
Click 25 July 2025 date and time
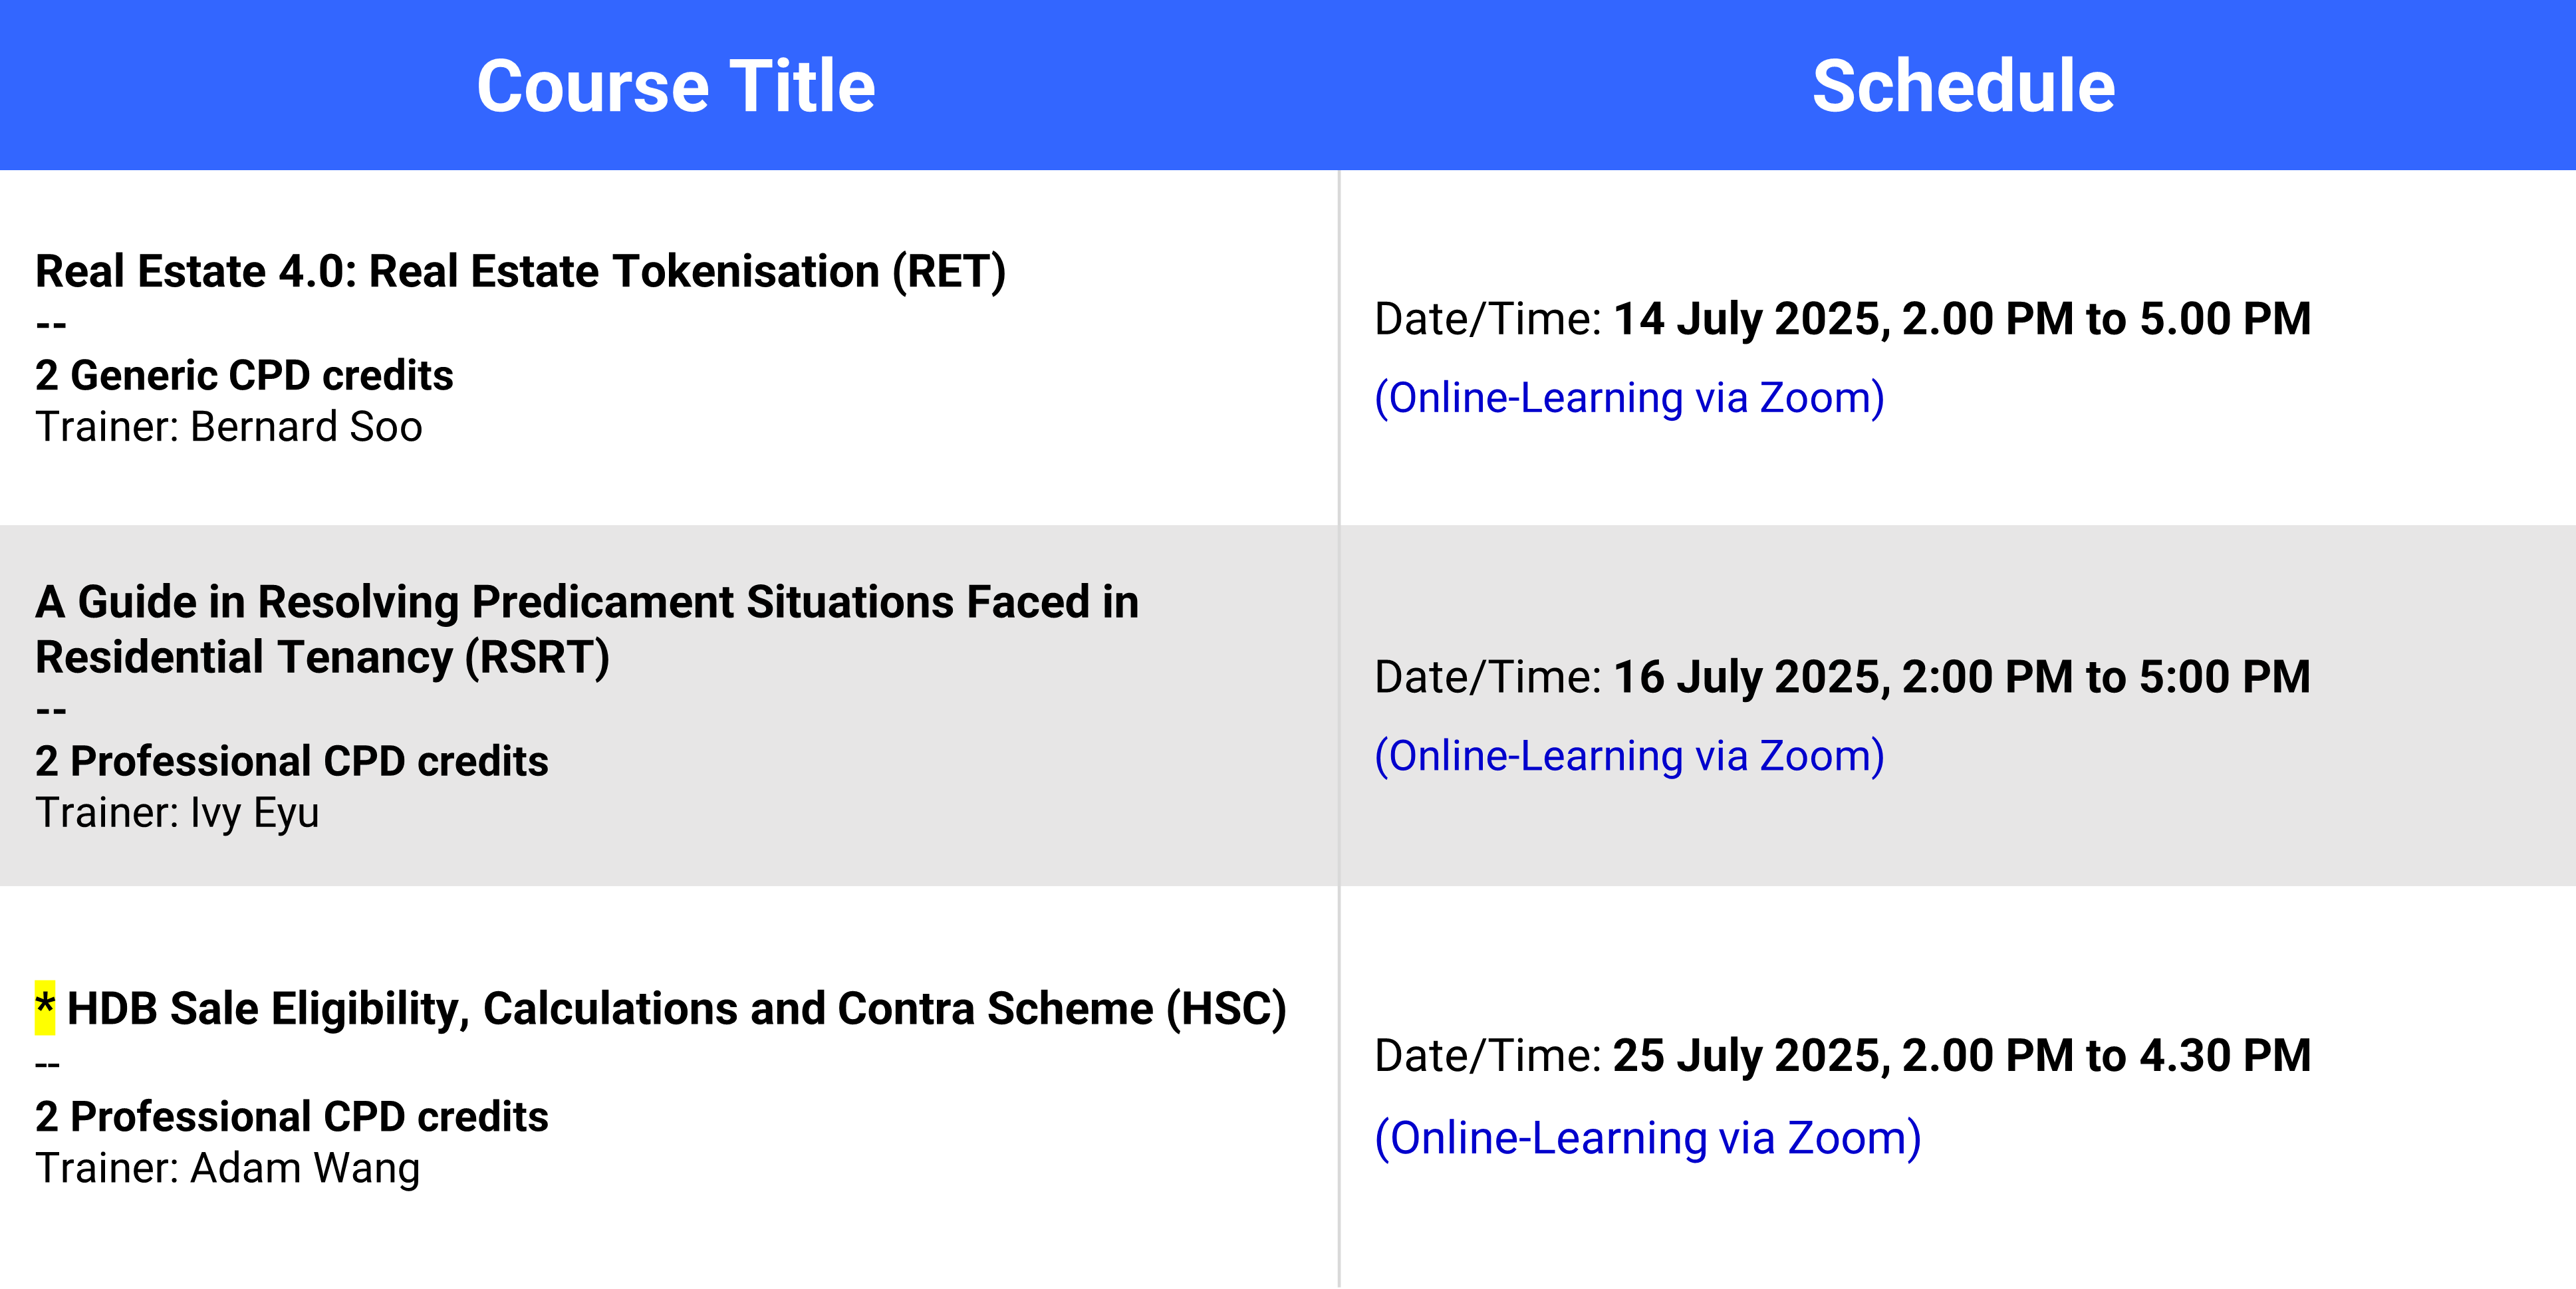coord(1961,1056)
